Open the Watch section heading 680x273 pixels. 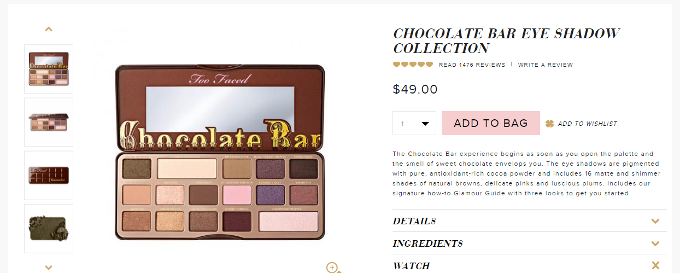(412, 266)
